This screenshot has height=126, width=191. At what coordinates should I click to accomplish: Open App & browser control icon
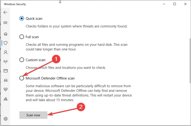[5, 71]
